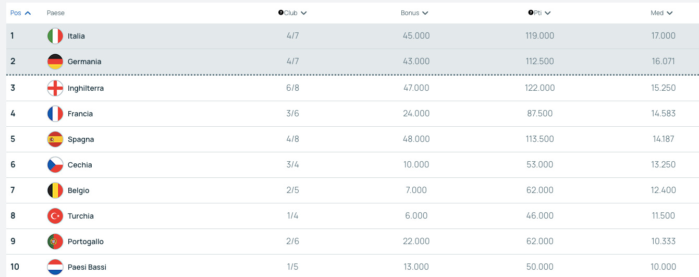The width and height of the screenshot is (699, 277).
Task: Click the Portogallo flag icon
Action: click(x=55, y=242)
